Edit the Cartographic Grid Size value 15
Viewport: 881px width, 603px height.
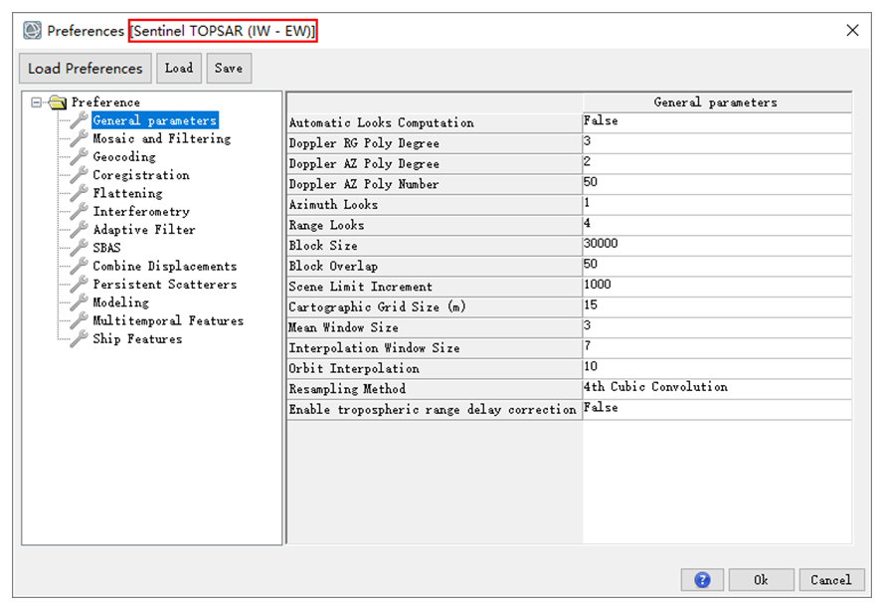717,306
